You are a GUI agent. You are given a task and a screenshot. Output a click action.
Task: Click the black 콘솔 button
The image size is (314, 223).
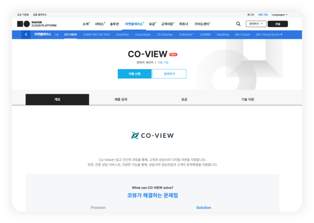[278, 24]
